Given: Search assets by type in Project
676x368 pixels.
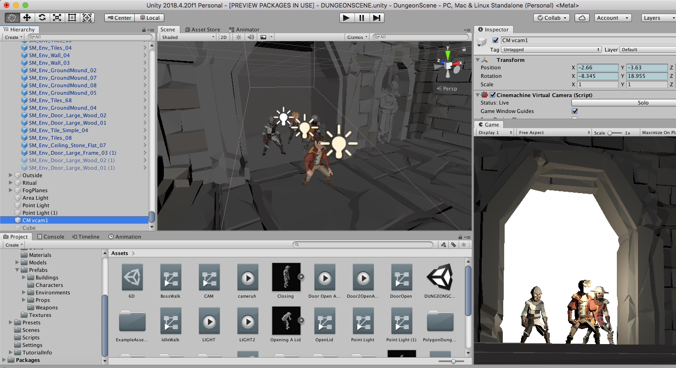Looking at the screenshot, I should pyautogui.click(x=444, y=245).
